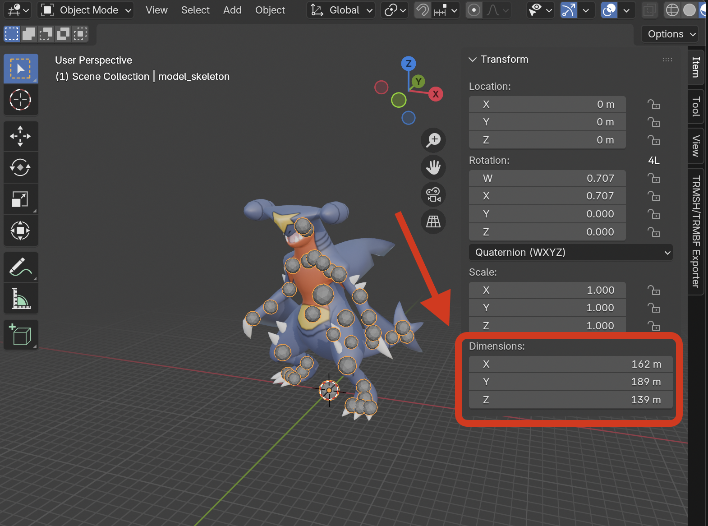This screenshot has width=708, height=526.
Task: Select the Add Cube tool
Action: coord(21,335)
